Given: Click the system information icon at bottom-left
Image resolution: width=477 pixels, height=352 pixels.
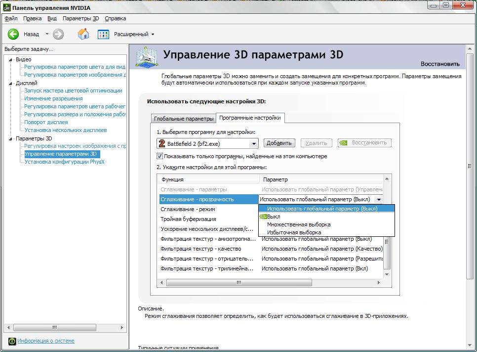Looking at the screenshot, I should pos(12,341).
